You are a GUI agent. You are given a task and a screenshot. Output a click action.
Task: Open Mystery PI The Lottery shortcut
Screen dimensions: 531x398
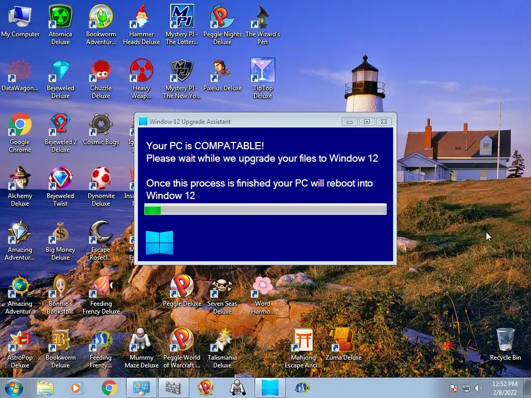click(x=182, y=24)
